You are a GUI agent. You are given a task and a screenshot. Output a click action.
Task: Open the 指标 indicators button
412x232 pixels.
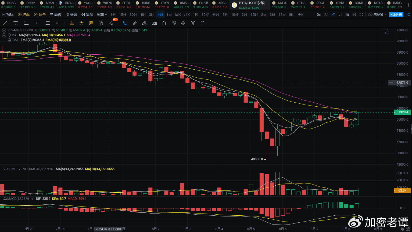point(8,14)
